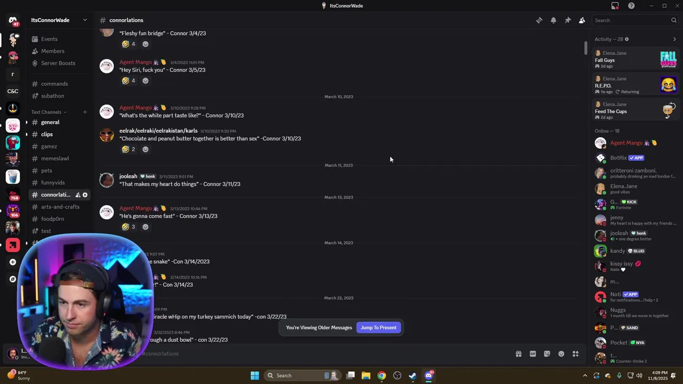This screenshot has width=683, height=384.
Task: Open connorlations channel settings gear
Action: point(85,195)
